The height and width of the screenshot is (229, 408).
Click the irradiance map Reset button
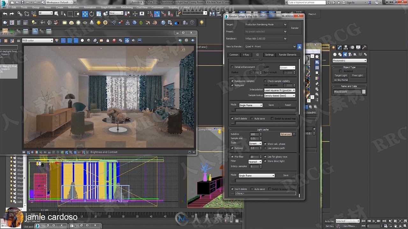click(x=288, y=105)
